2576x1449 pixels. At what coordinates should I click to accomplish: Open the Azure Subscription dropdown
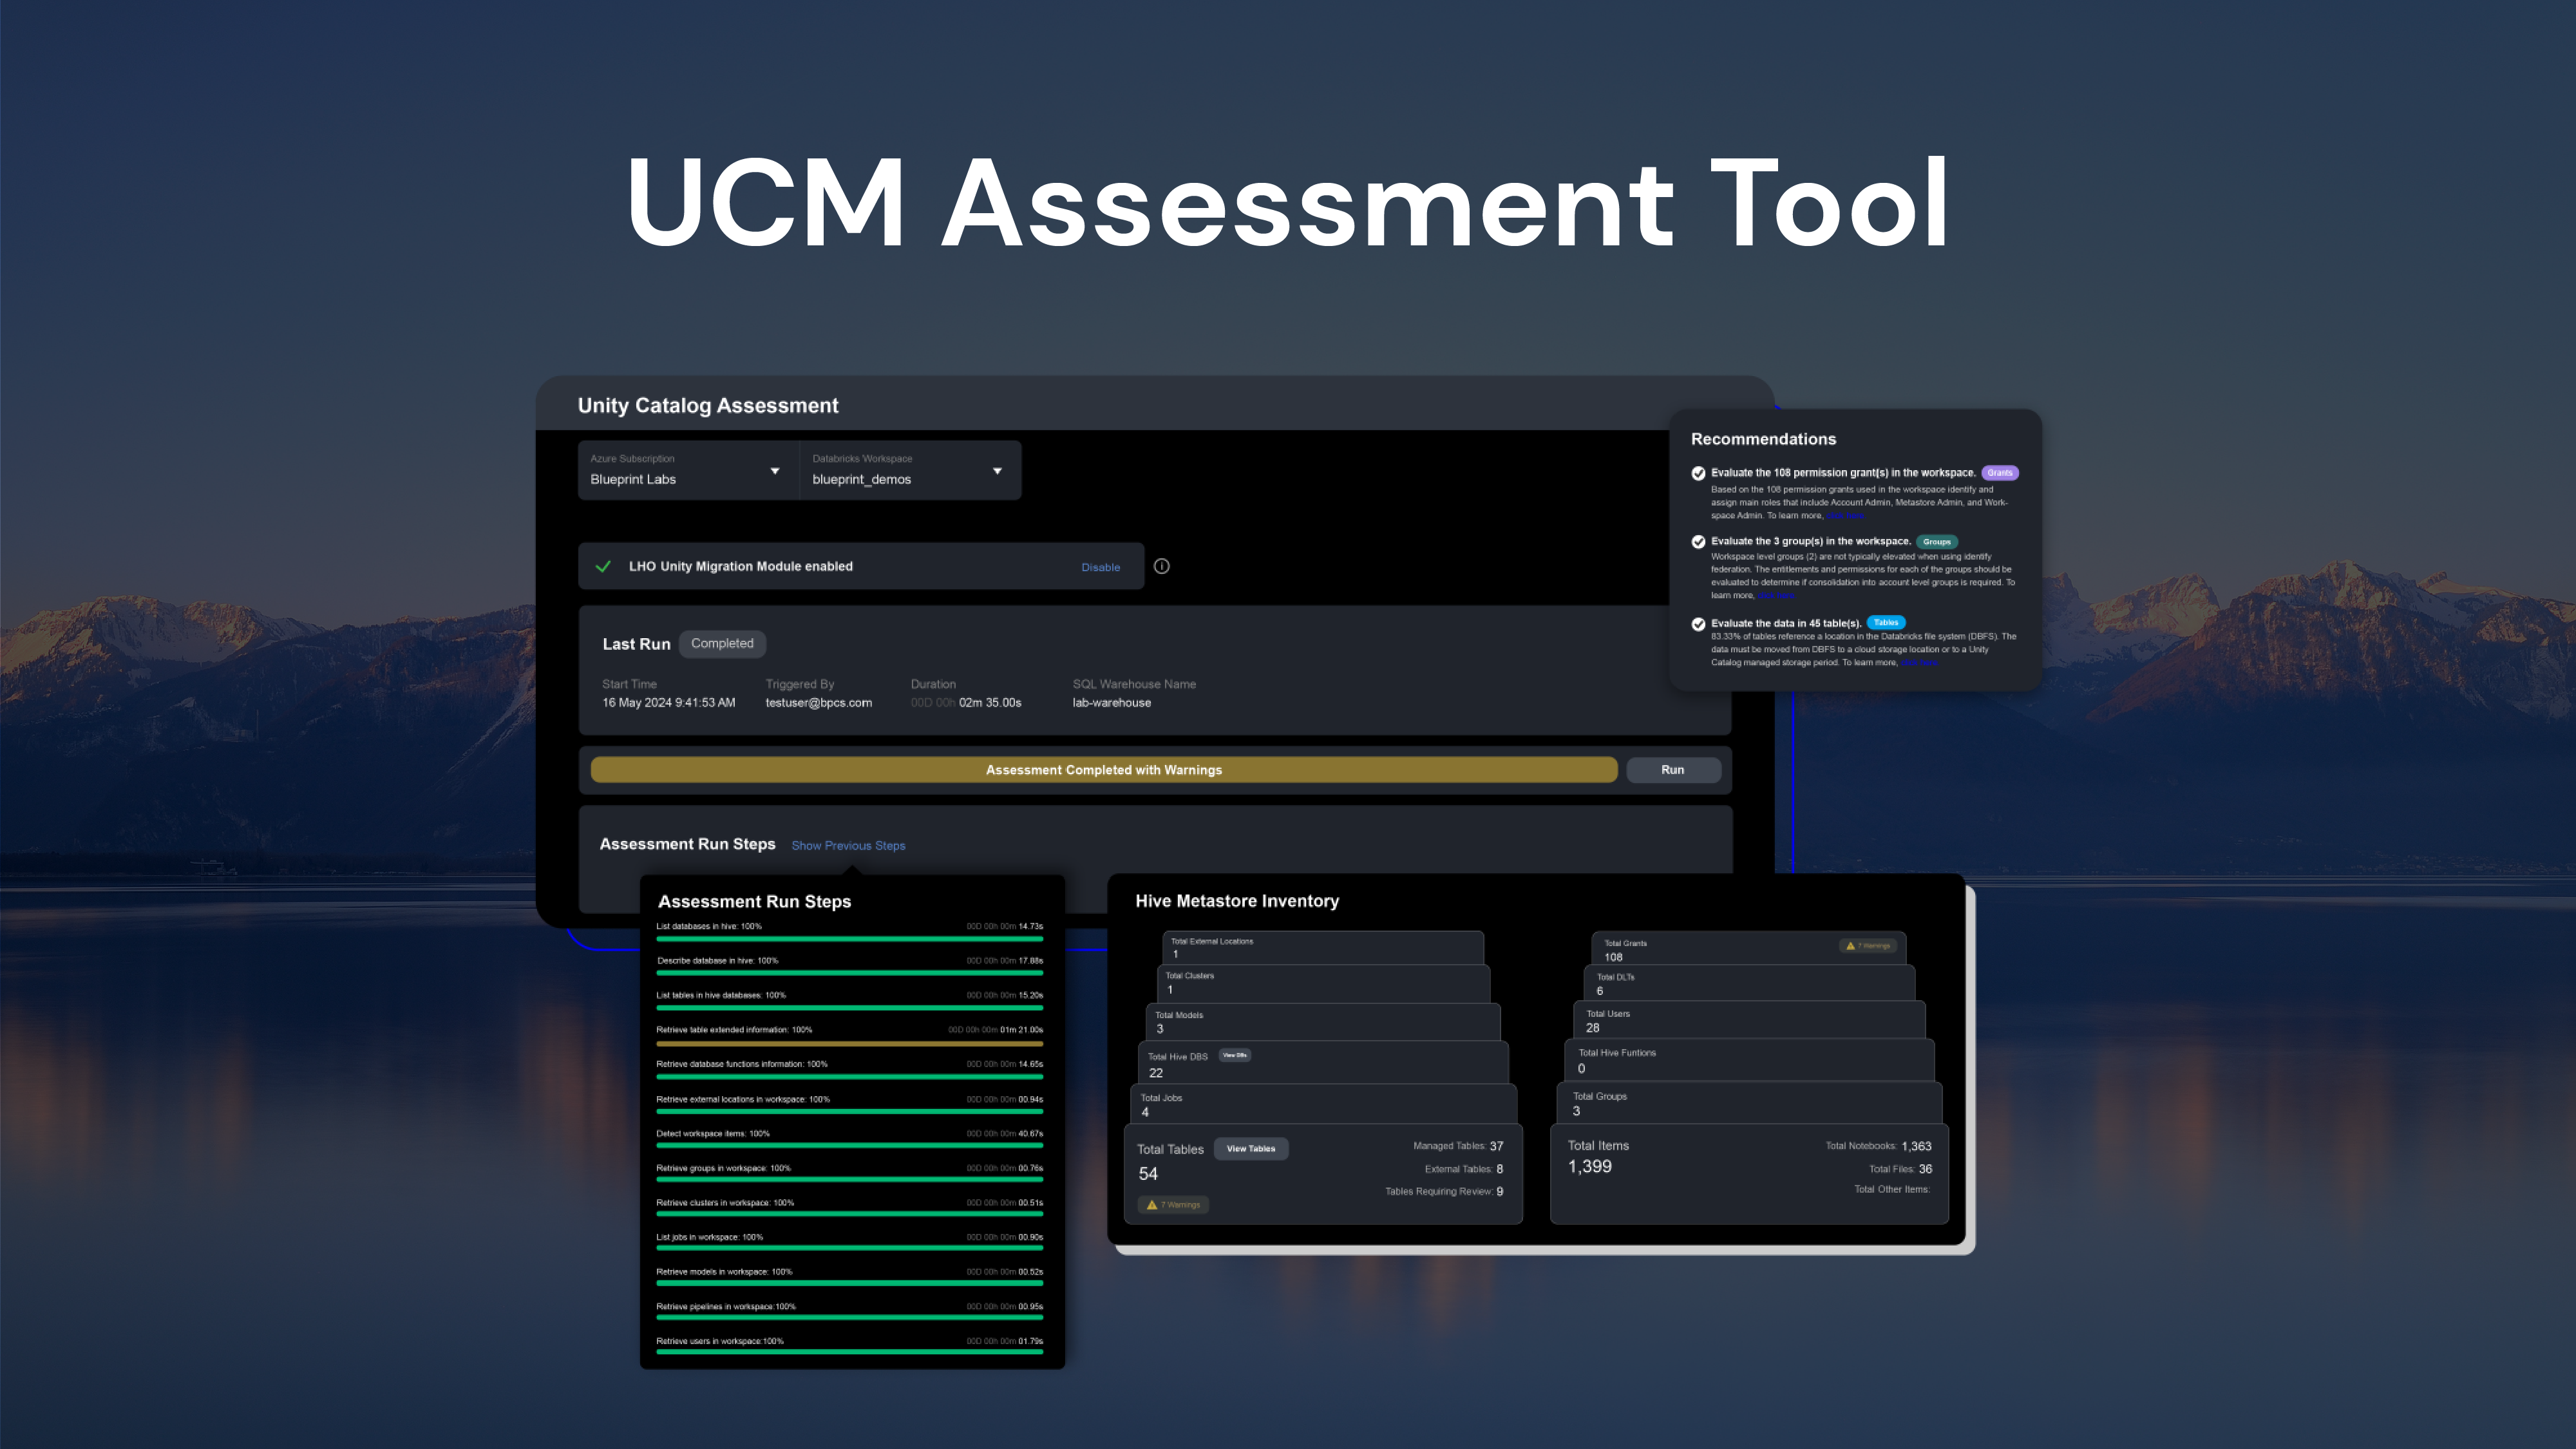(688, 470)
